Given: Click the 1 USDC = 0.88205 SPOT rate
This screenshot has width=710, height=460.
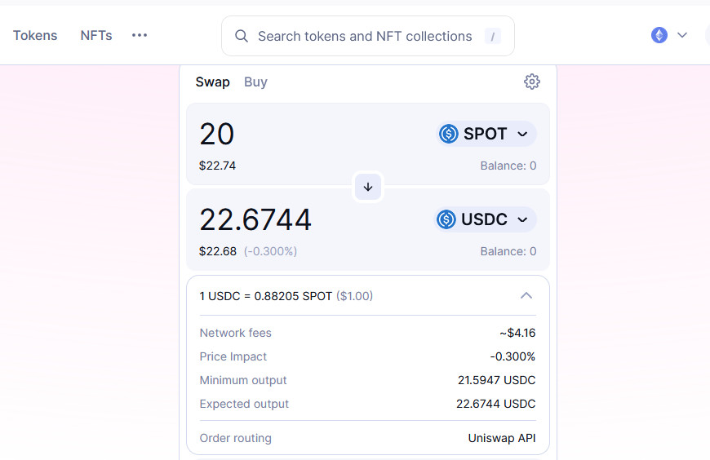Looking at the screenshot, I should (x=266, y=296).
